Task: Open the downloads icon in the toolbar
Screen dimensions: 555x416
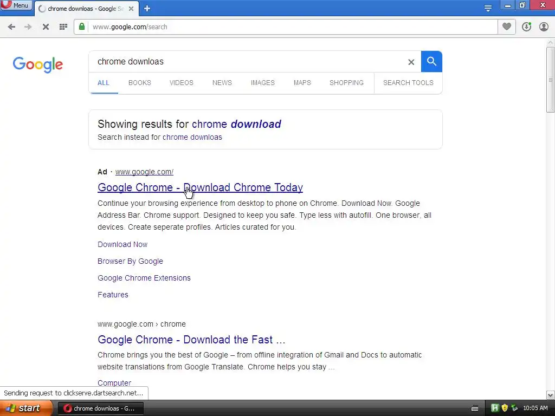Action: [x=526, y=27]
